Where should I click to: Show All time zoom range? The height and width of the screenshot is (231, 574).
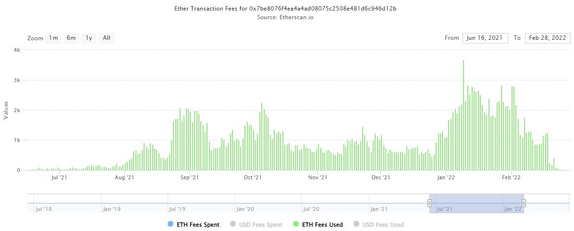click(107, 38)
